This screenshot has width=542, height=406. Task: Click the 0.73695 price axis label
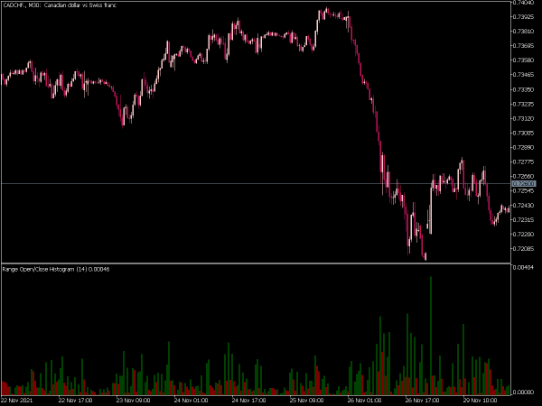tap(524, 46)
